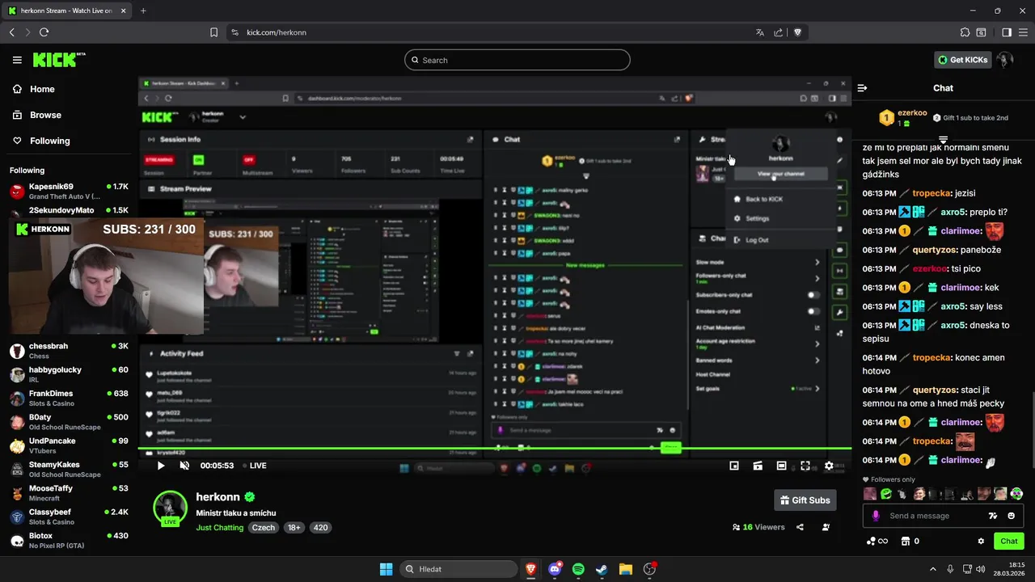Open a new browser tab
This screenshot has width=1035, height=582.
pos(143,11)
